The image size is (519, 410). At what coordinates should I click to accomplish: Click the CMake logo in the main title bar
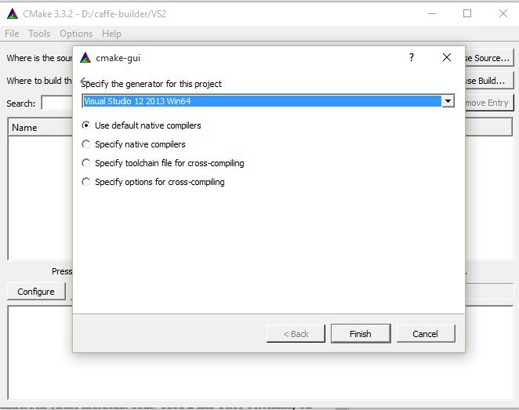pos(13,13)
